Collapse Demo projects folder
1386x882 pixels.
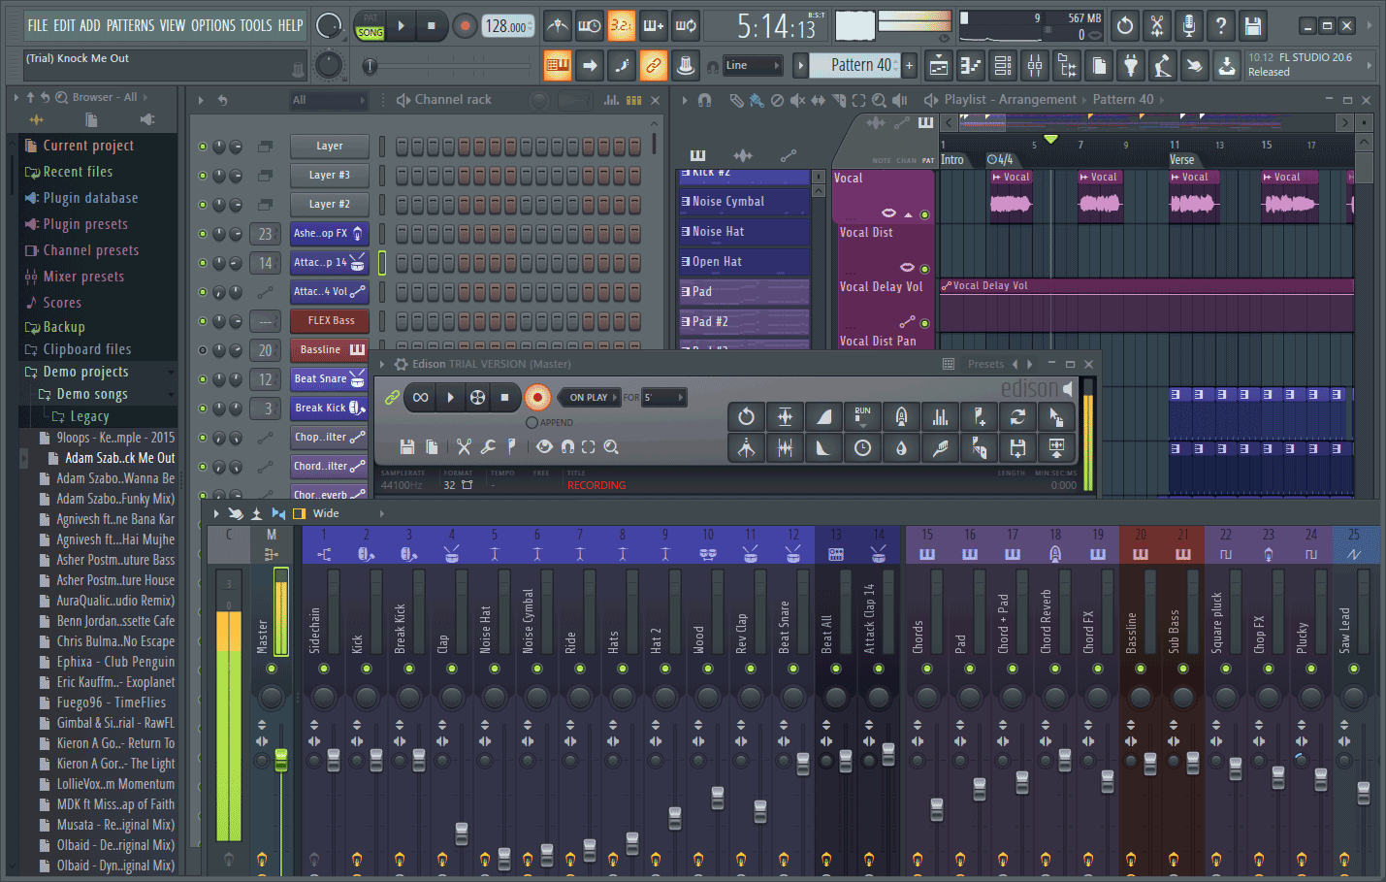point(85,372)
